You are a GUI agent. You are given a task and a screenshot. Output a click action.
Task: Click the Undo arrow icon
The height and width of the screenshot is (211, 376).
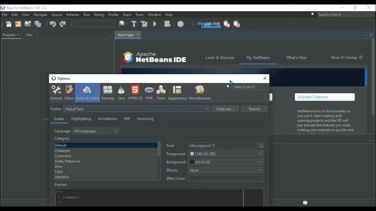pos(53,24)
